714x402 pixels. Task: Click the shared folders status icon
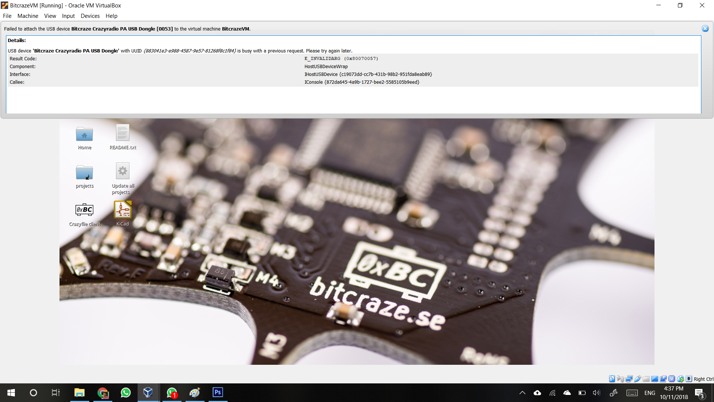(646, 379)
